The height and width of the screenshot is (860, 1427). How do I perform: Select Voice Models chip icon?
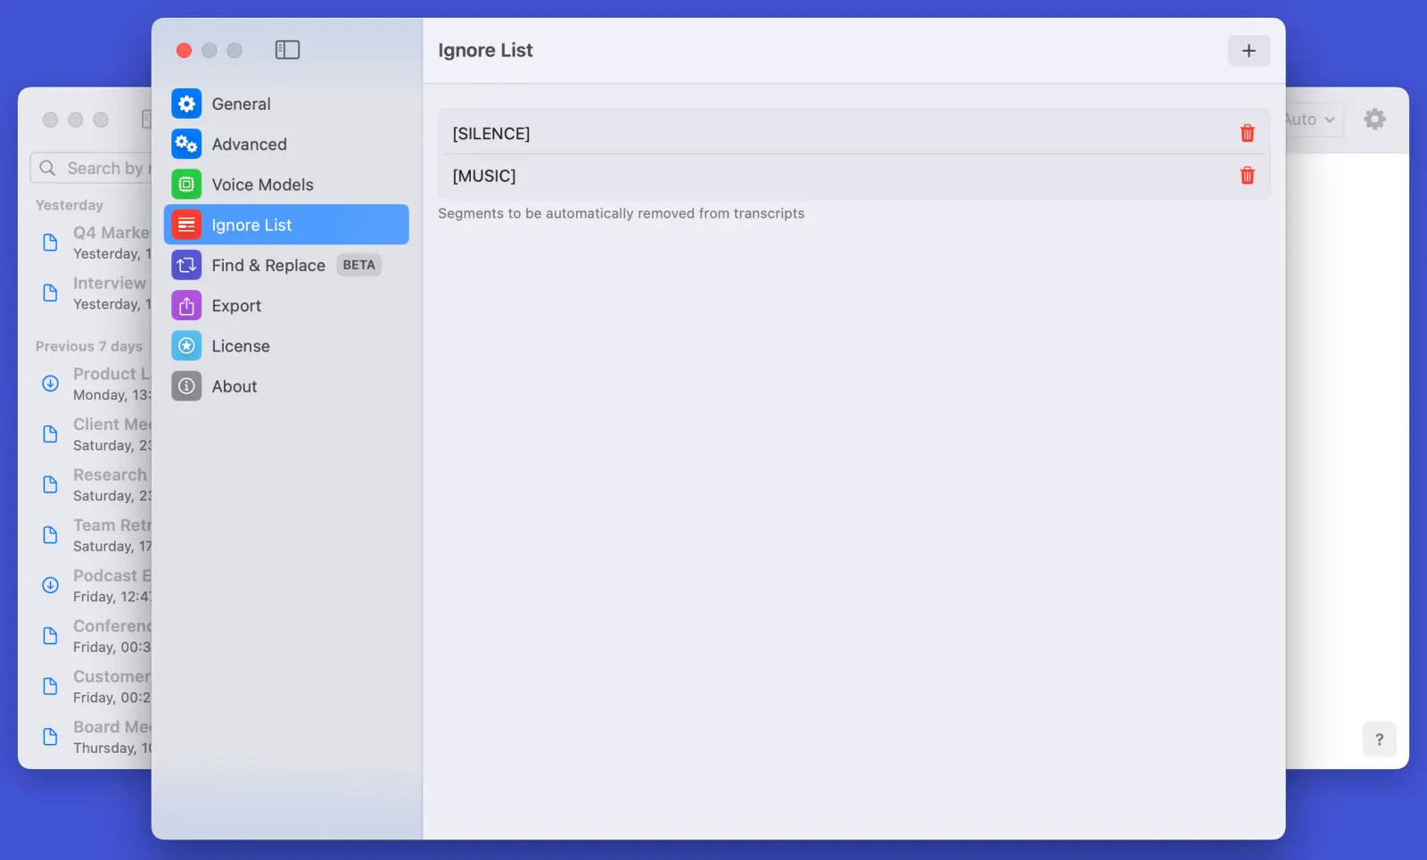pos(186,185)
